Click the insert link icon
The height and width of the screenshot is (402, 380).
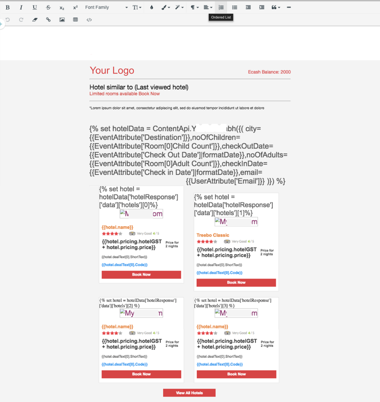point(48,20)
